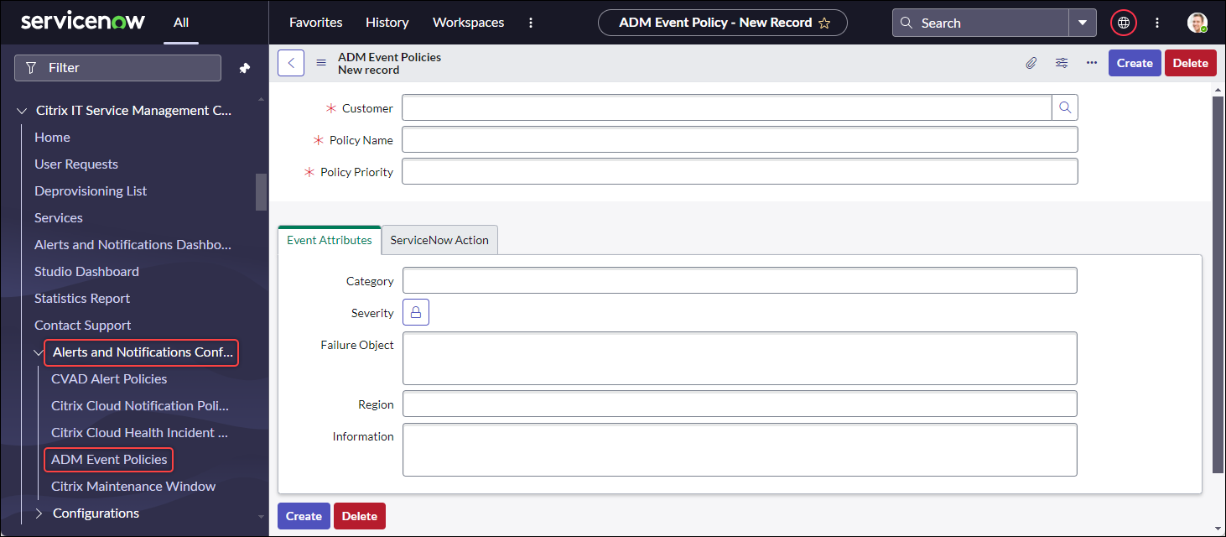Open the Workspaces menu
This screenshot has width=1226, height=537.
468,23
